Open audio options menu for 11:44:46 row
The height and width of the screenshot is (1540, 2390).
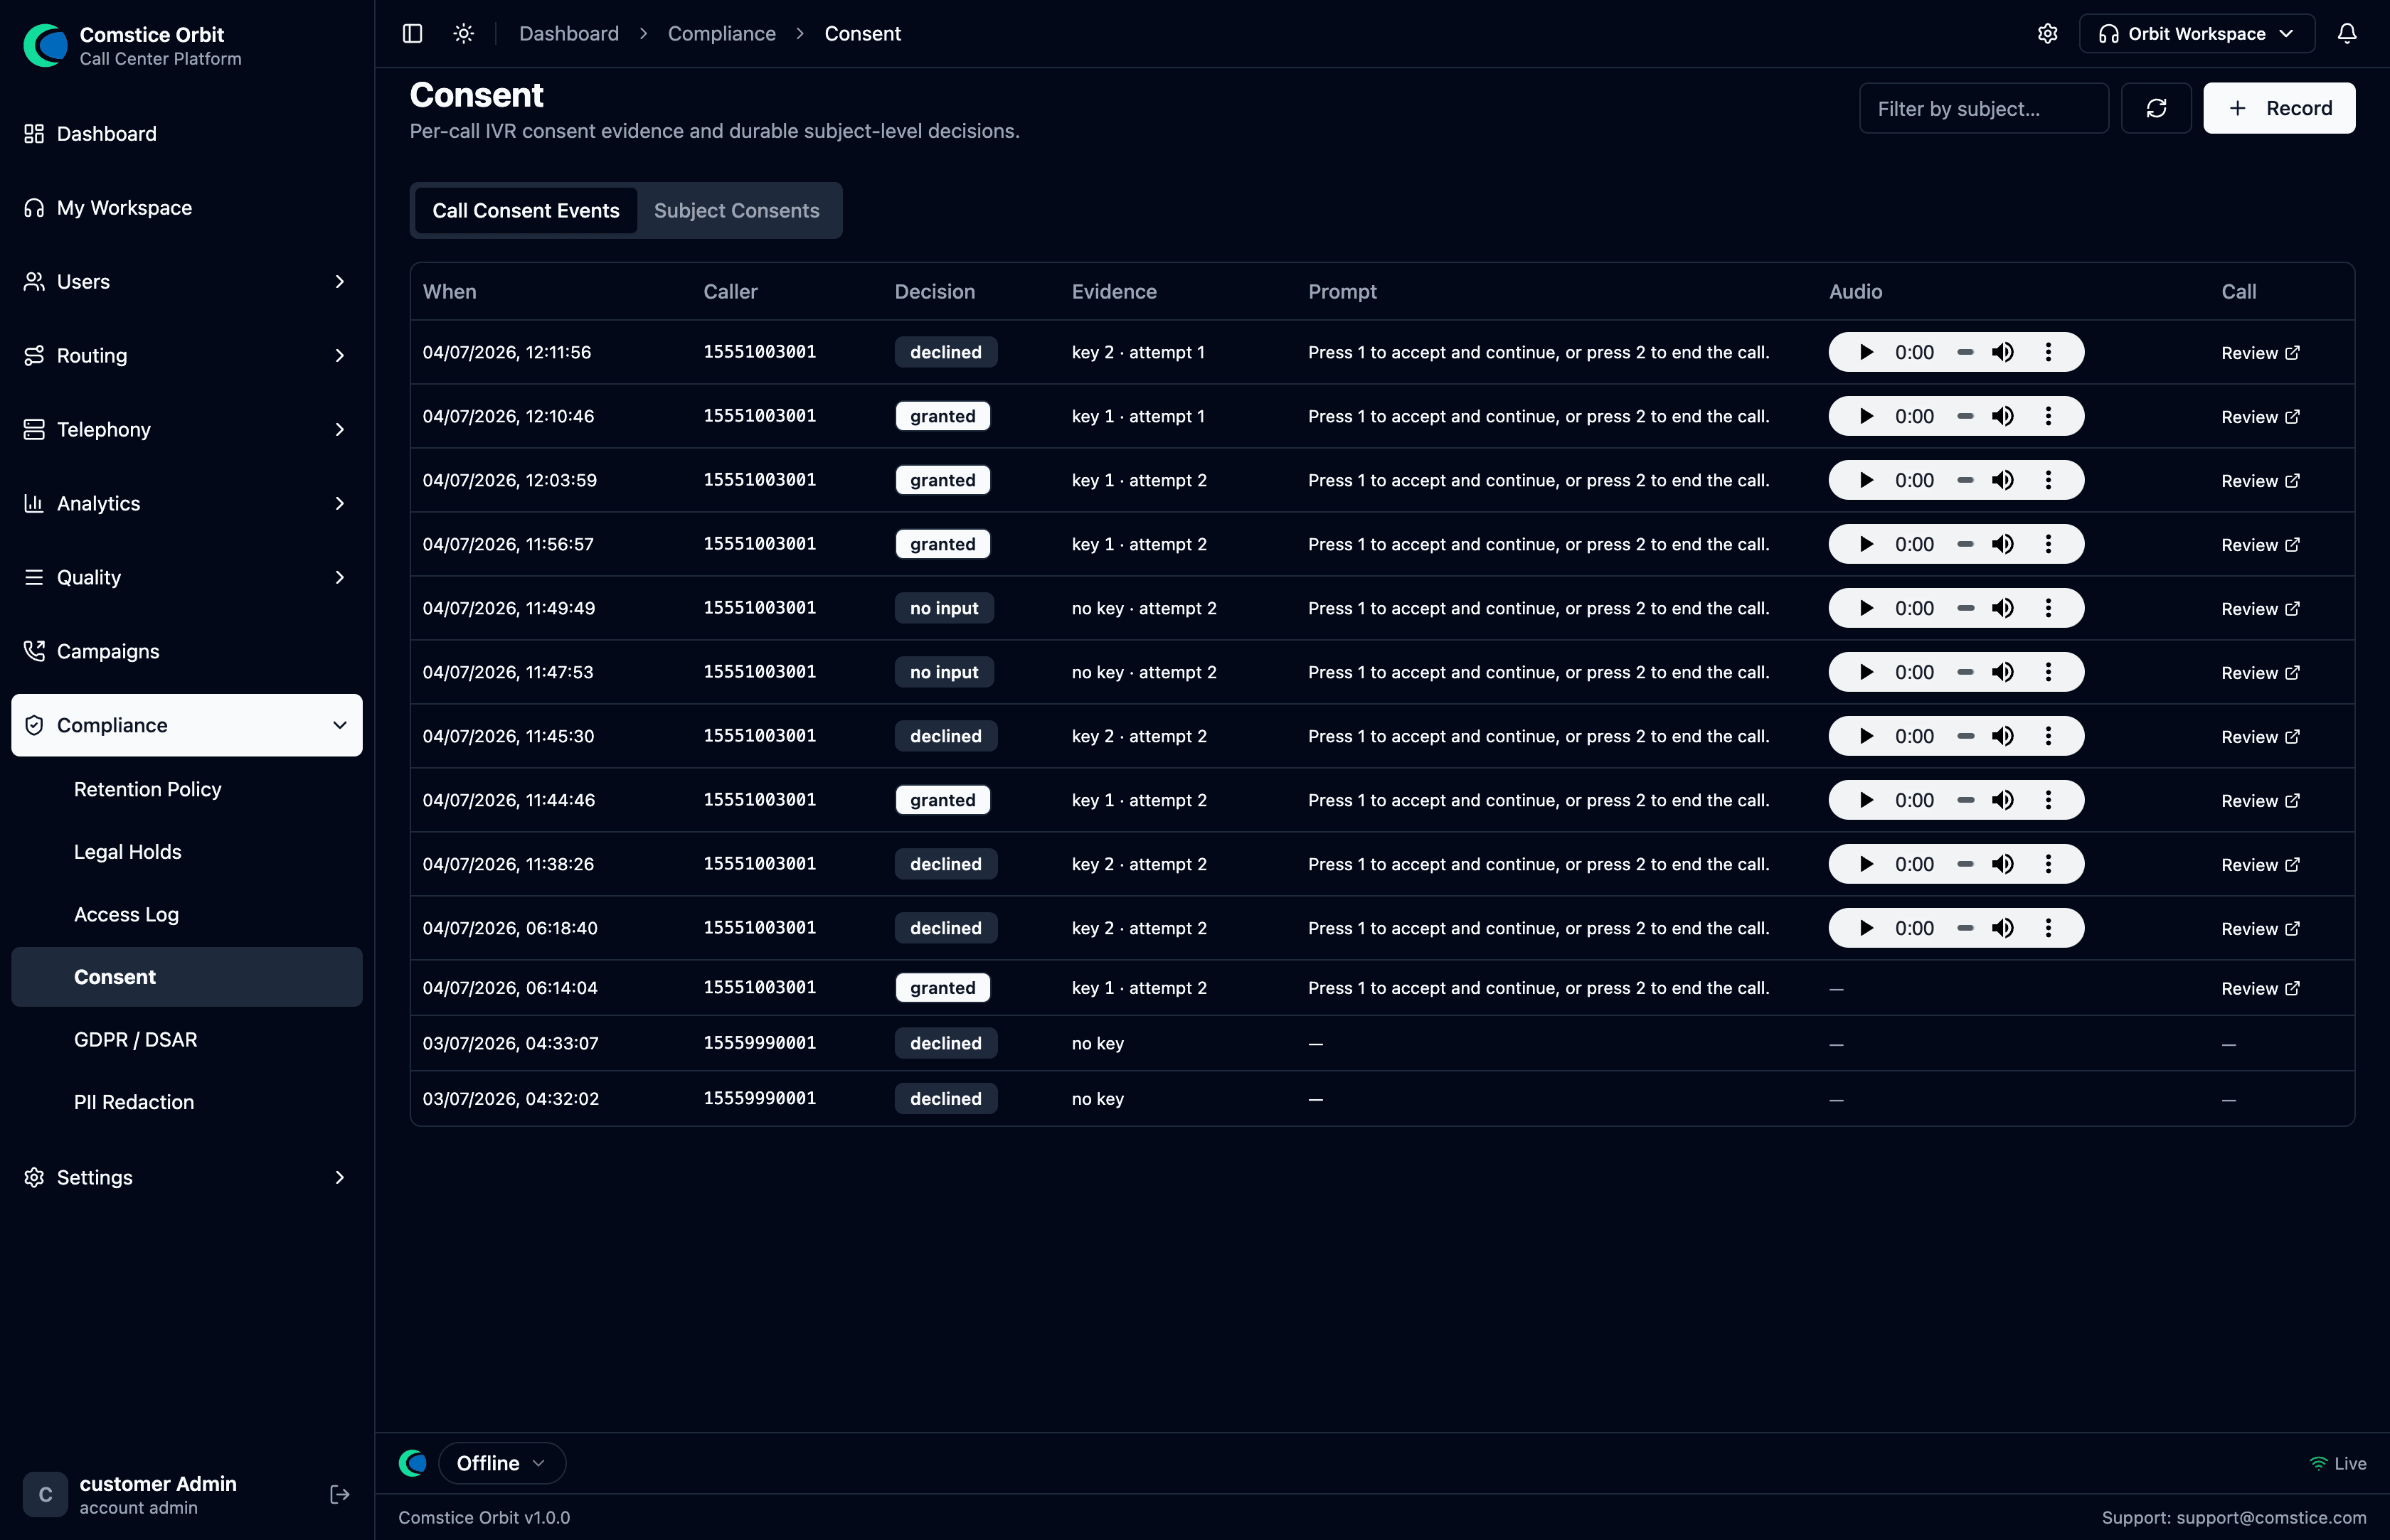(2048, 800)
